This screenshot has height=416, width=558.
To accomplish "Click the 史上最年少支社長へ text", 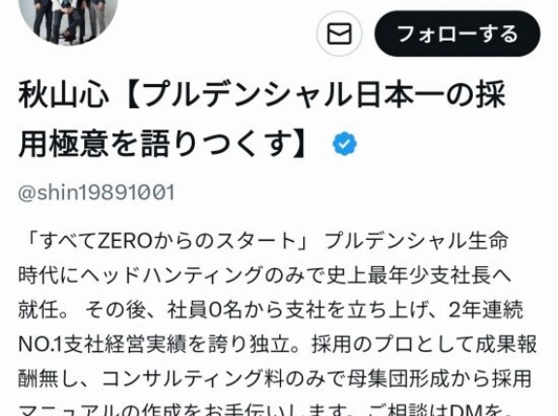I will tap(418, 275).
